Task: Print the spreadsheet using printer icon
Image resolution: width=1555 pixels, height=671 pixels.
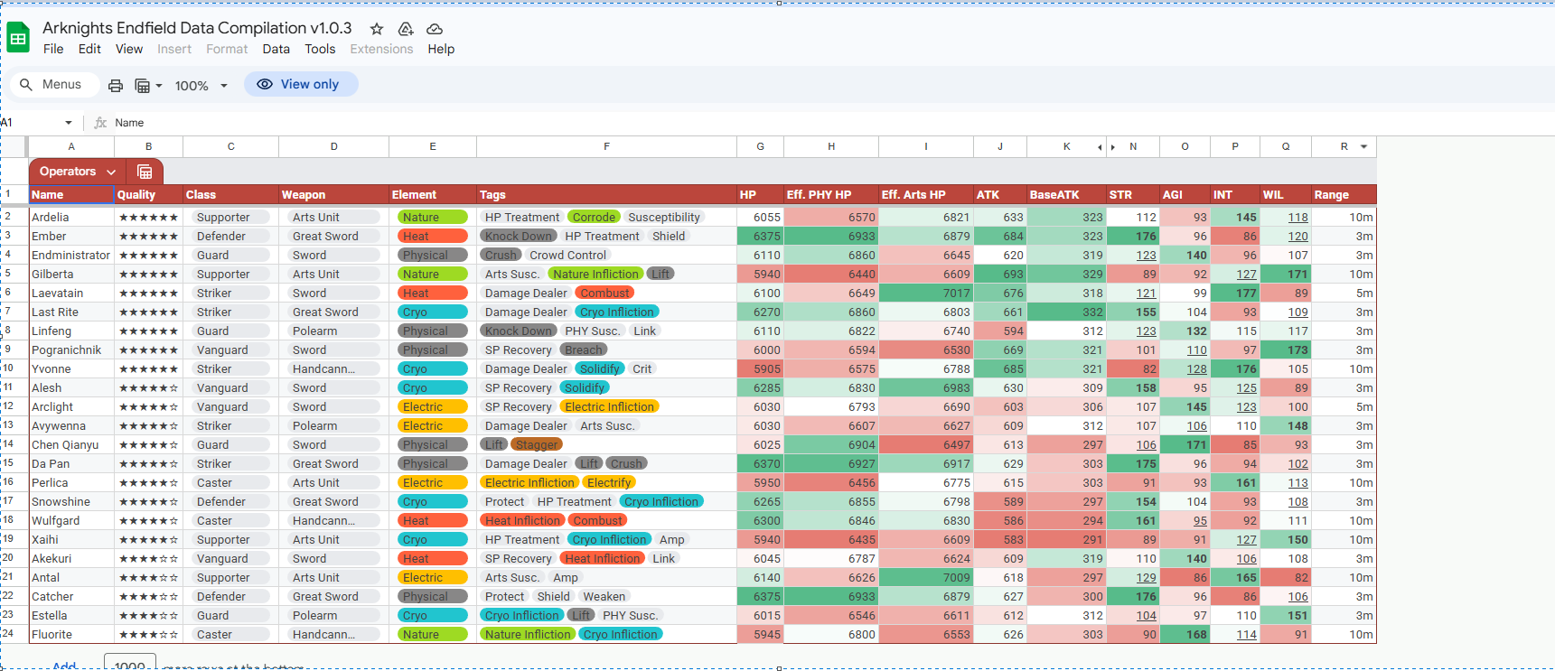Action: tap(116, 85)
